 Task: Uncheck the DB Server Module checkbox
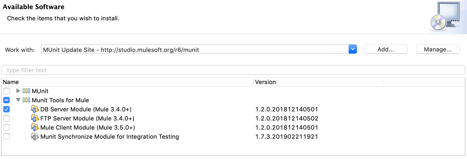click(x=6, y=109)
